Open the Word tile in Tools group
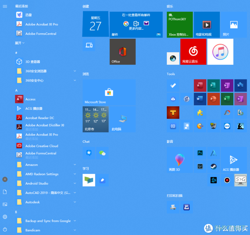Image resolution: width=250 pixels, height=235 pixels. point(200,99)
